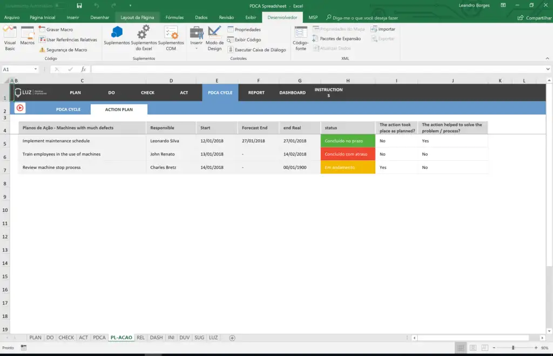Select column E header
Image resolution: width=553 pixels, height=356 pixels.
coord(217,80)
